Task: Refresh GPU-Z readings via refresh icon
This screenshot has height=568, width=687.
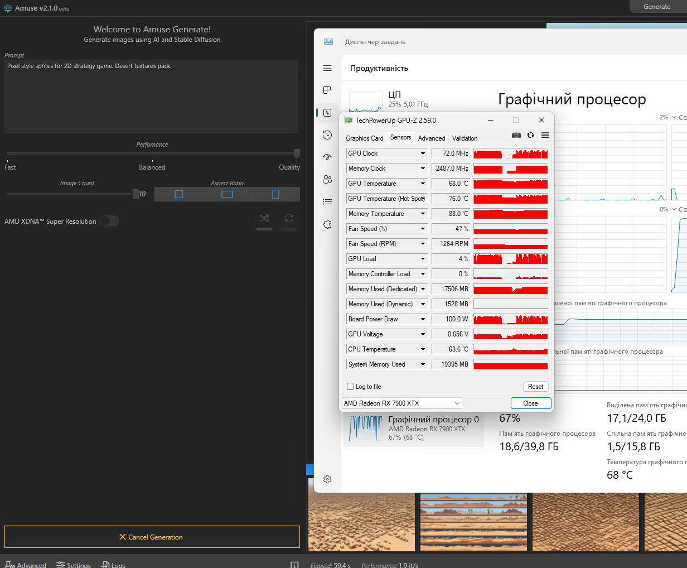Action: coord(530,135)
